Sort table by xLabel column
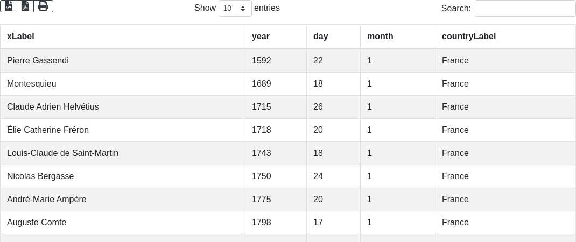This screenshot has height=242, width=576. (x=123, y=37)
